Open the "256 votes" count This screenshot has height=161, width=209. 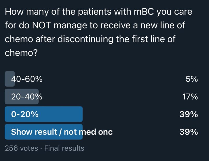click(21, 148)
